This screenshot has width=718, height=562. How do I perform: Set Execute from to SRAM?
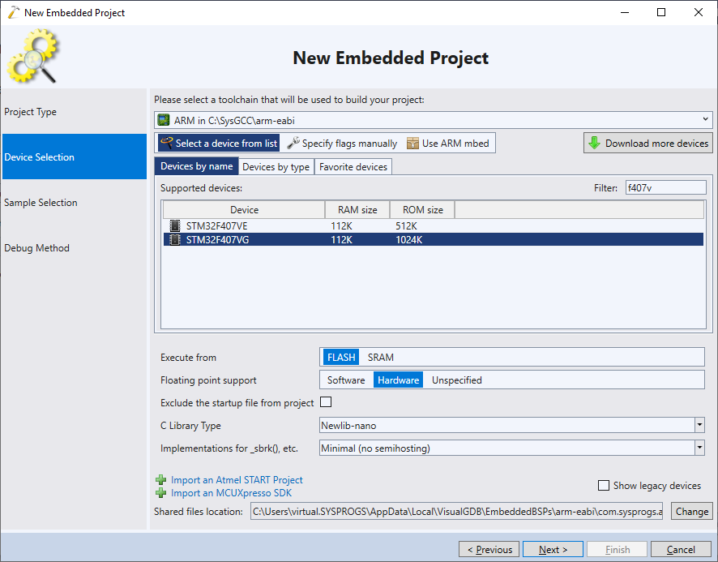pos(381,357)
